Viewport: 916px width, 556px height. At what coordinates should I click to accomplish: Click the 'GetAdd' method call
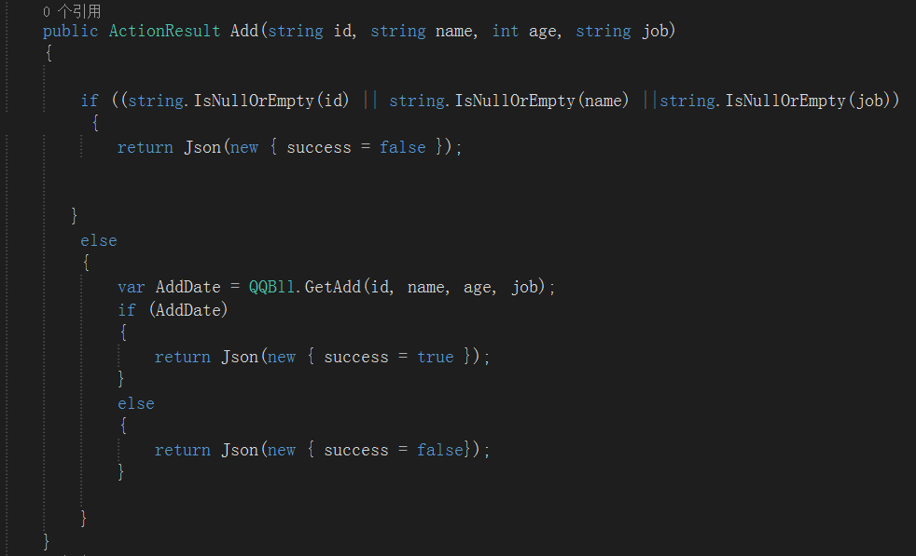333,287
